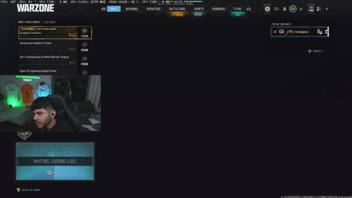
Task: Open the notifications bell
Action: click(285, 9)
